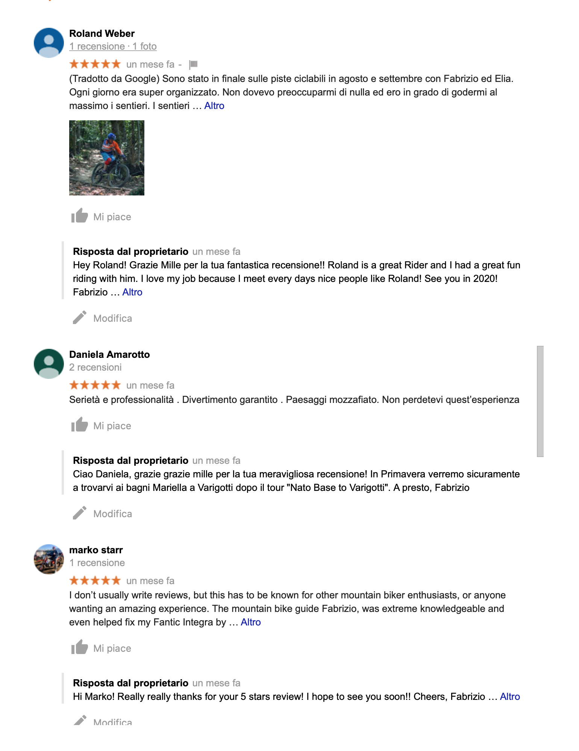Image resolution: width=579 pixels, height=751 pixels.
Task: Like marko starr's review with thumbs up
Action: click(80, 647)
